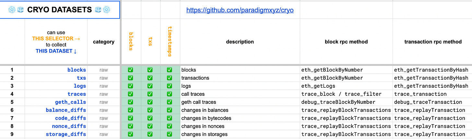Click the blocks checkmark in blocks dataset row
Screen dimensions: 472x139
(x=131, y=70)
